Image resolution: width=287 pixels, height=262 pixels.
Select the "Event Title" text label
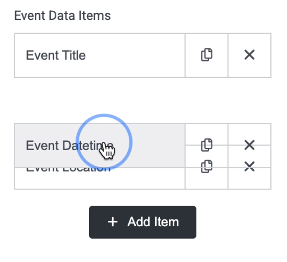point(55,55)
